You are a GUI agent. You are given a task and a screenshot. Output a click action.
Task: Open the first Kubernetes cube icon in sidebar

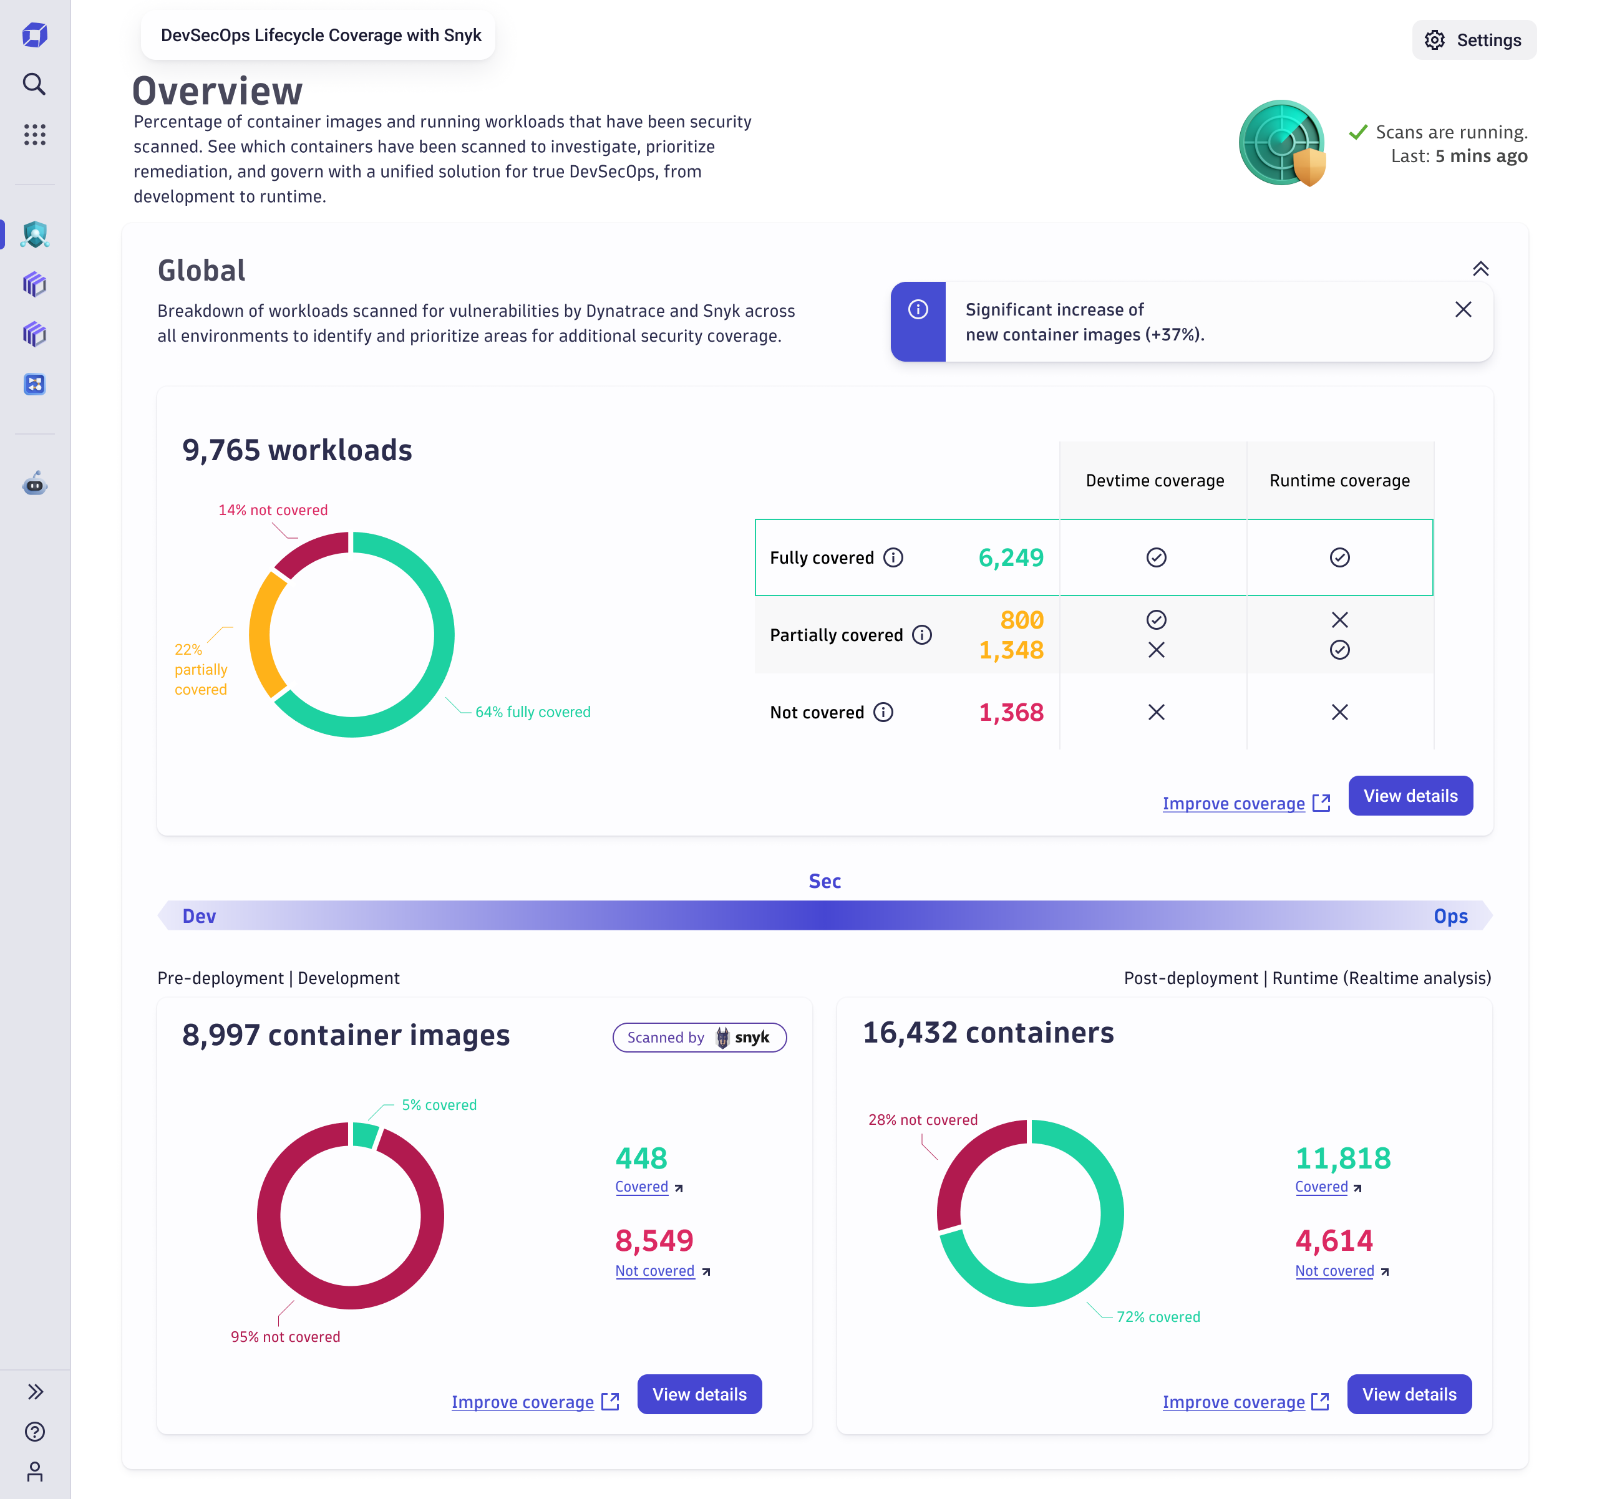click(34, 284)
